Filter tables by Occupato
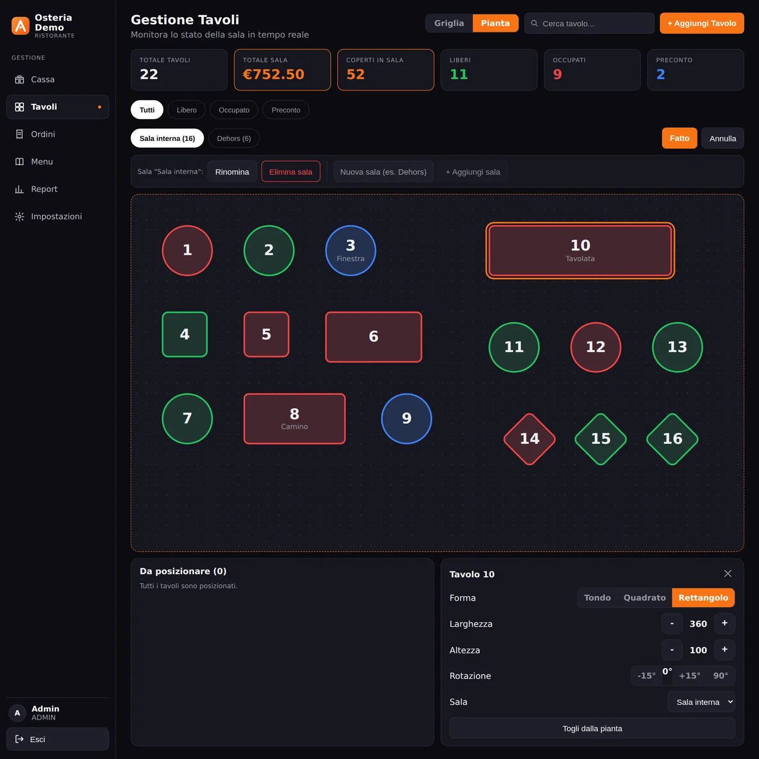 pos(234,110)
